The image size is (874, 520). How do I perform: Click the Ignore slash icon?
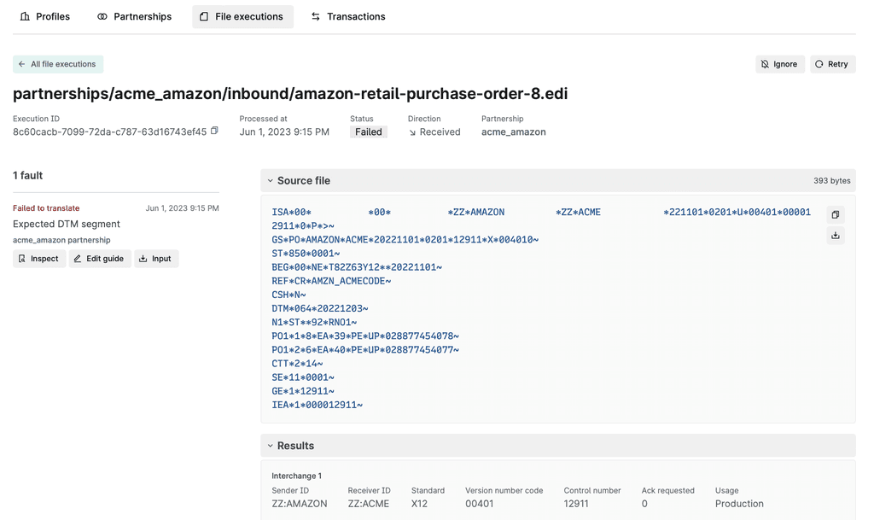[x=765, y=63]
